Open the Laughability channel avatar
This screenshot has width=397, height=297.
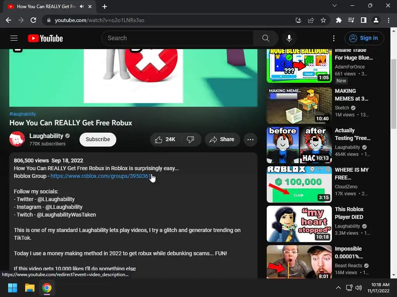(x=17, y=139)
